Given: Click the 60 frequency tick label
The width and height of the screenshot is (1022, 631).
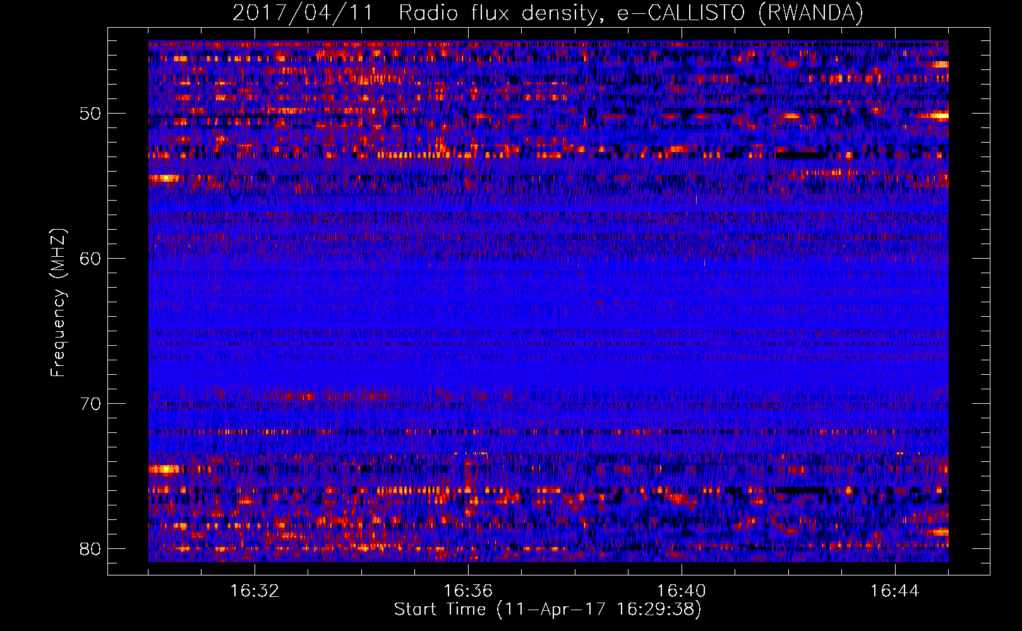Looking at the screenshot, I should [x=90, y=259].
